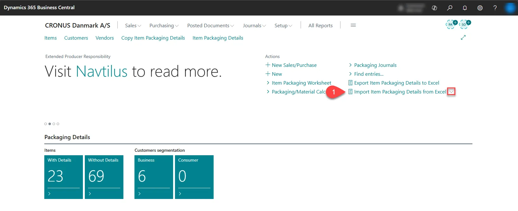Expand page with the diagonal arrows icon
Viewport: 518px width, 211px height.
click(463, 37)
